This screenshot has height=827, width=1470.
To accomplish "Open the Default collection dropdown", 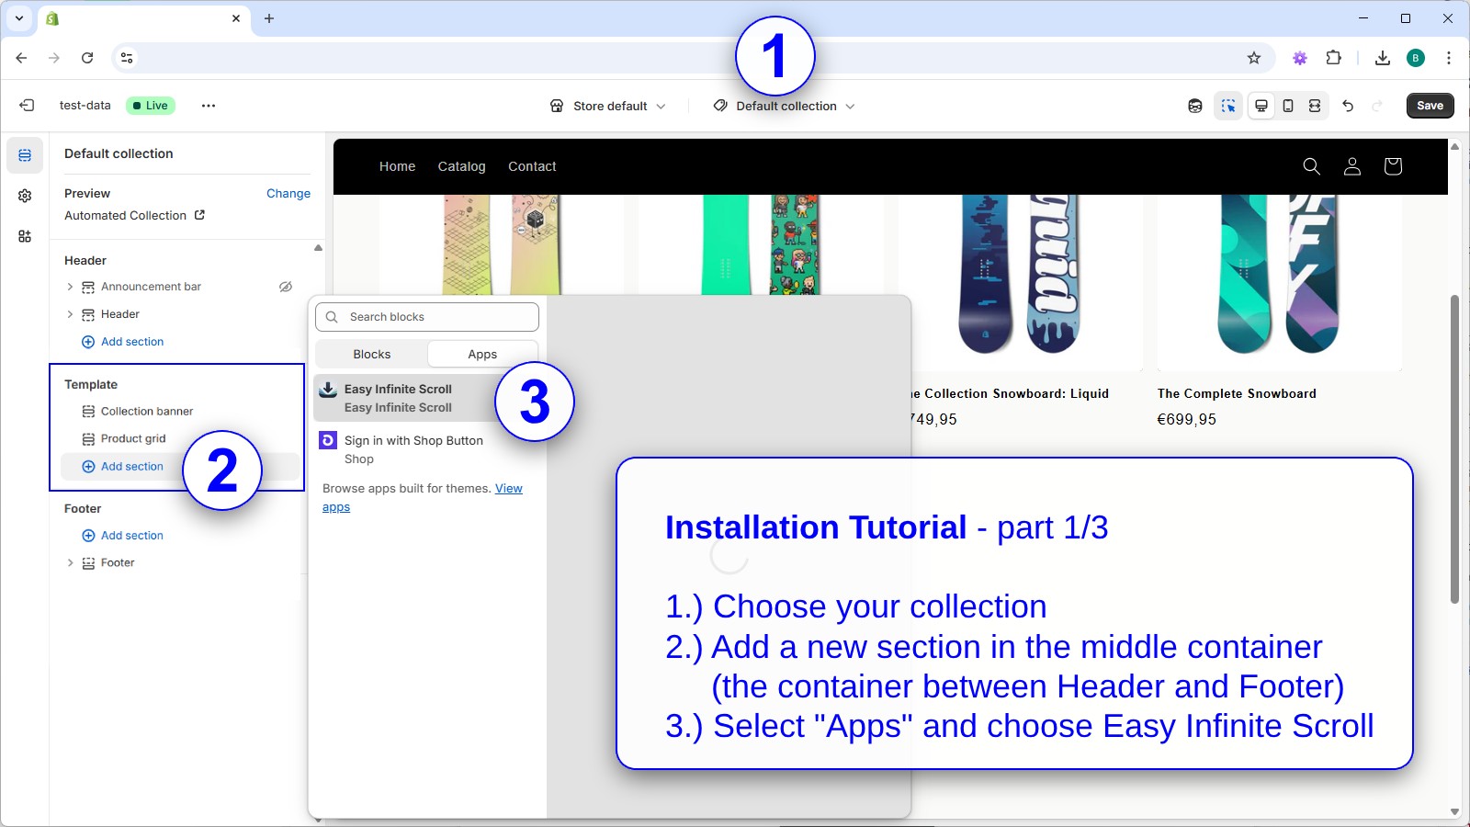I will point(786,106).
